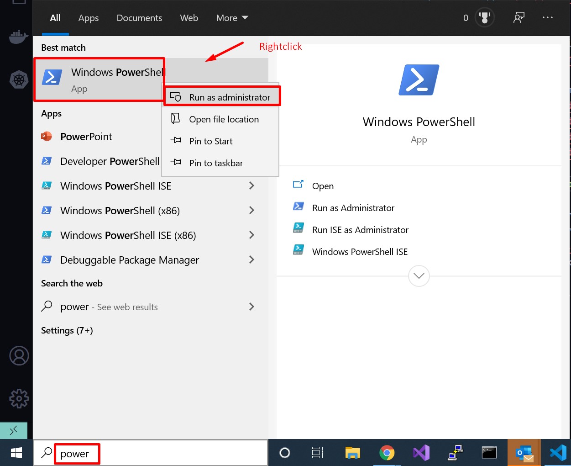Choose Open file location in the context menu
The width and height of the screenshot is (571, 466).
221,119
